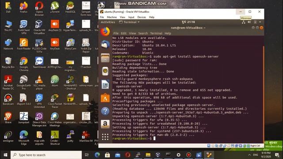This screenshot has height=159, width=283.
Task: Open Opera from the taskbar
Action: pyautogui.click(x=128, y=155)
